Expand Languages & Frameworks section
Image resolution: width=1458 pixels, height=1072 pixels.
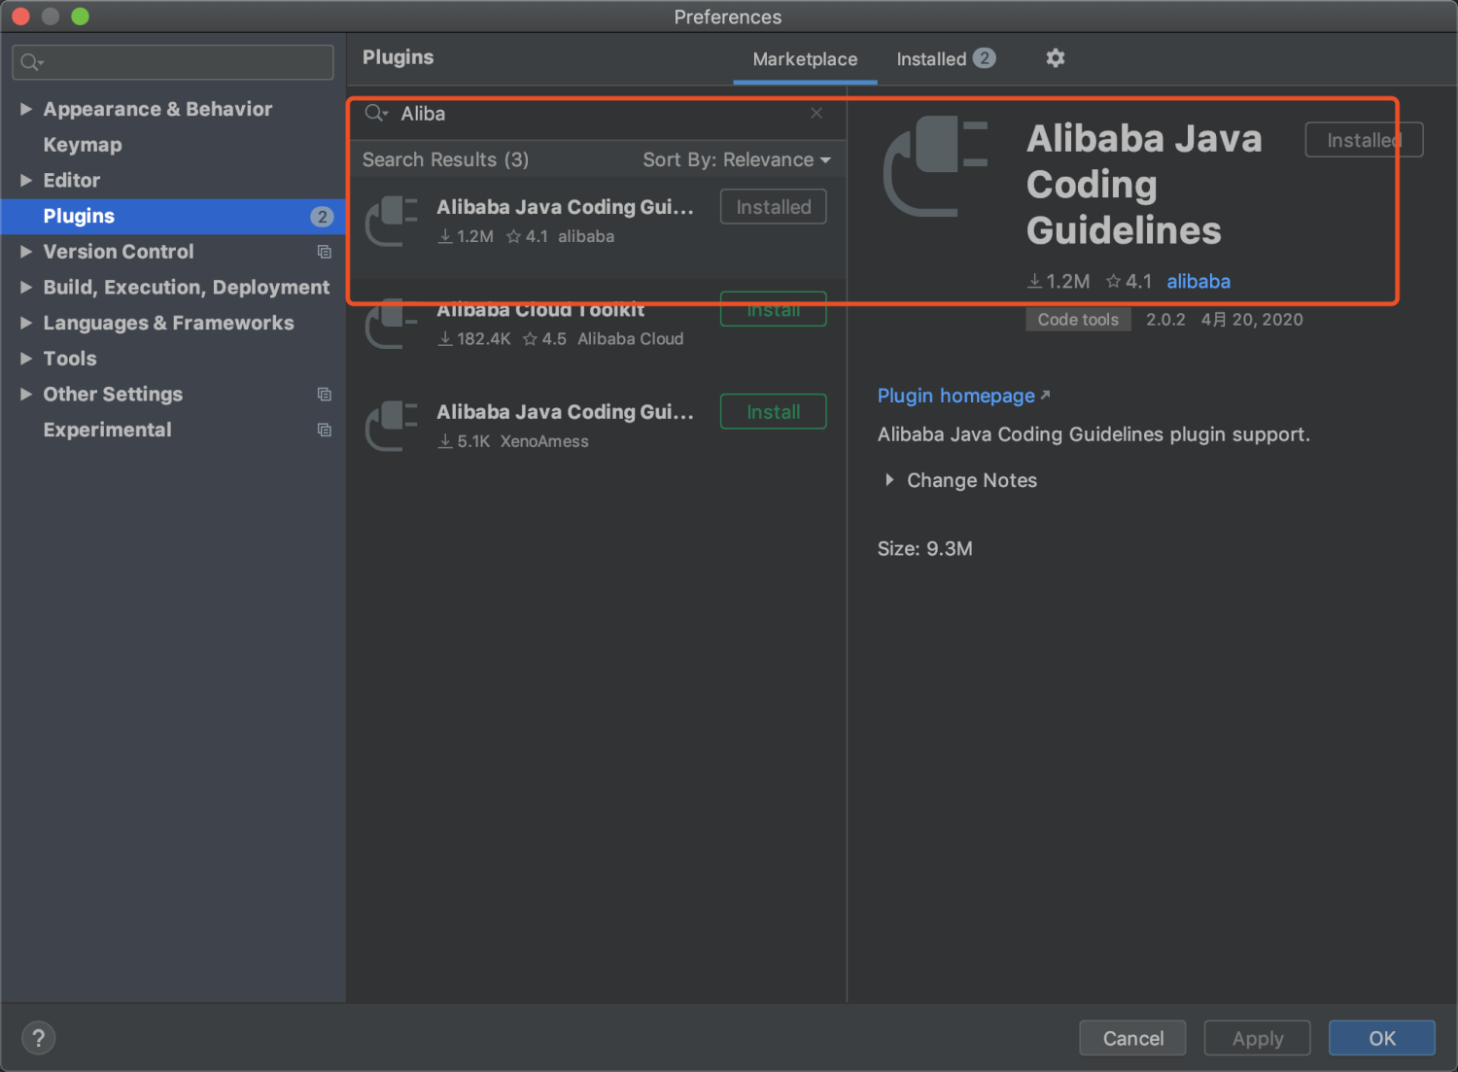pos(26,323)
